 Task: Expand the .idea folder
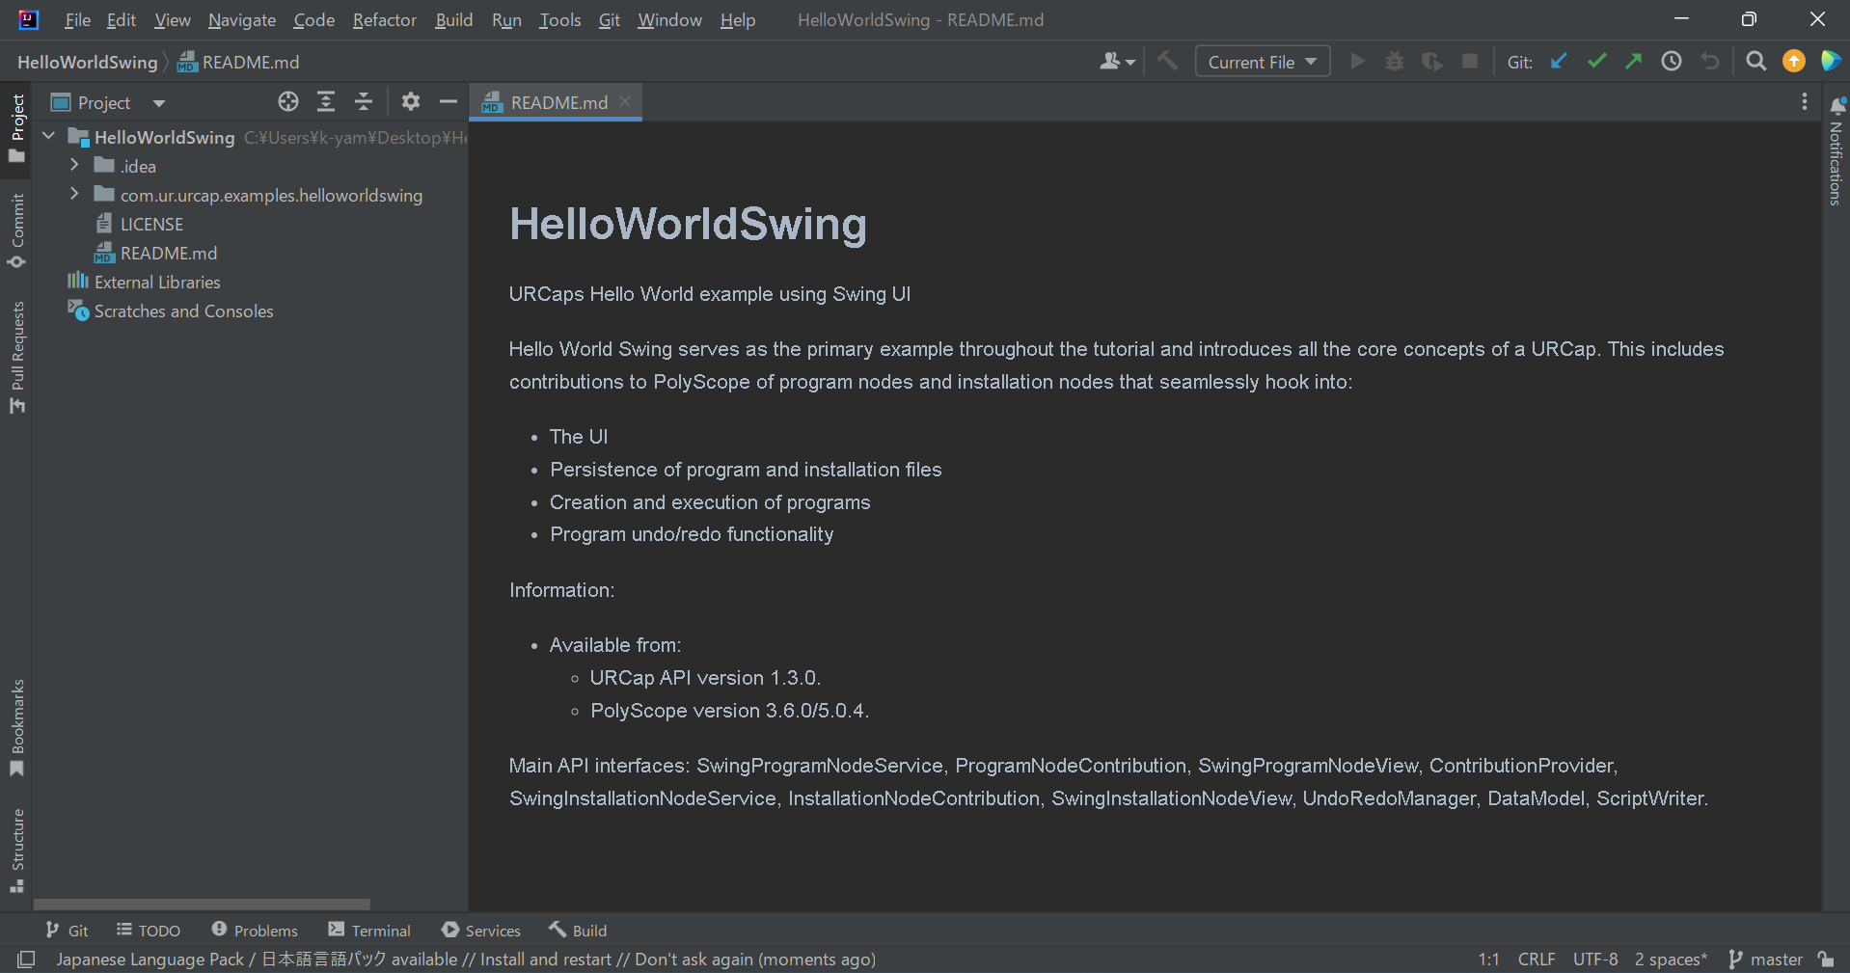click(x=74, y=166)
